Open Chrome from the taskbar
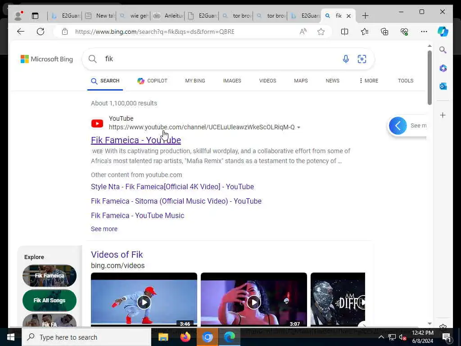Viewport: 461px width, 346px height. [x=207, y=337]
